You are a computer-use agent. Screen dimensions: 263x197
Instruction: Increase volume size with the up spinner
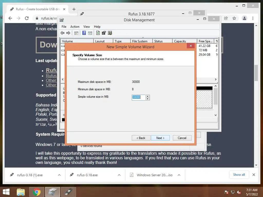(147, 96)
